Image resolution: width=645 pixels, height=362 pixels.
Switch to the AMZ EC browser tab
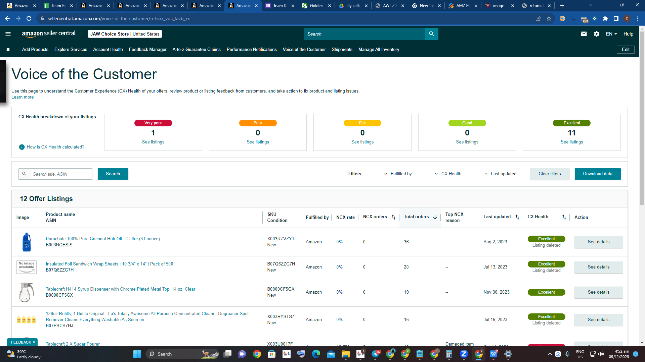point(463,6)
